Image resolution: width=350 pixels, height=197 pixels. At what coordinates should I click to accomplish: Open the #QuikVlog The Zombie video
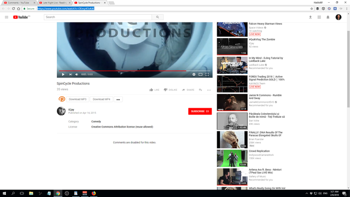pyautogui.click(x=262, y=39)
